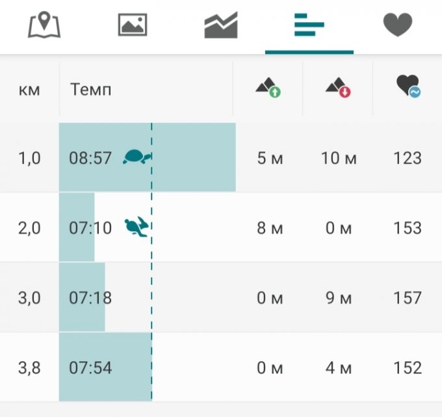Viewport: 442px width, 417px height.
Task: Click the км column header
Action: click(x=29, y=90)
